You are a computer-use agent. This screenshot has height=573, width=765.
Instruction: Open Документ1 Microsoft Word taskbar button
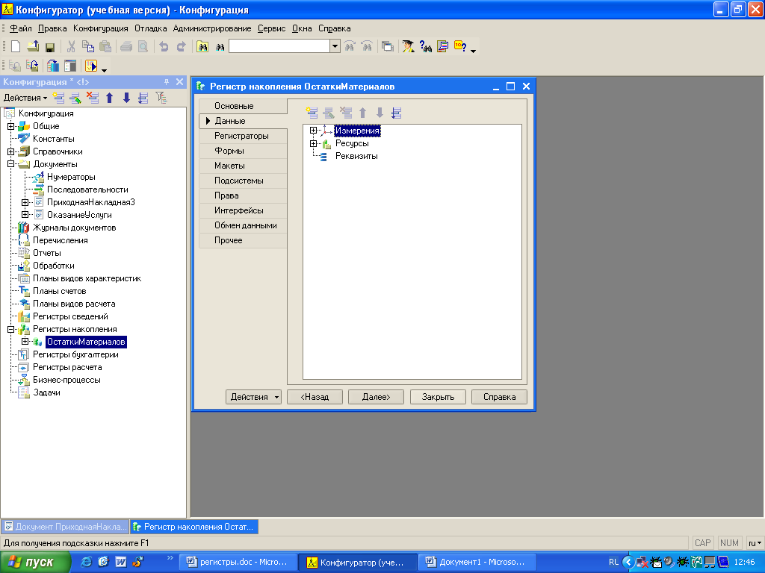point(477,563)
